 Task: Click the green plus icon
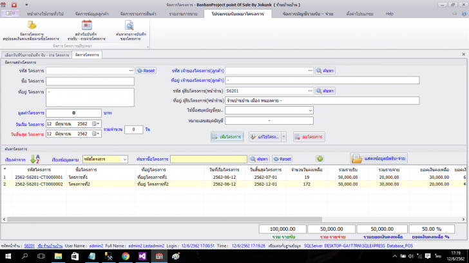coord(320,158)
